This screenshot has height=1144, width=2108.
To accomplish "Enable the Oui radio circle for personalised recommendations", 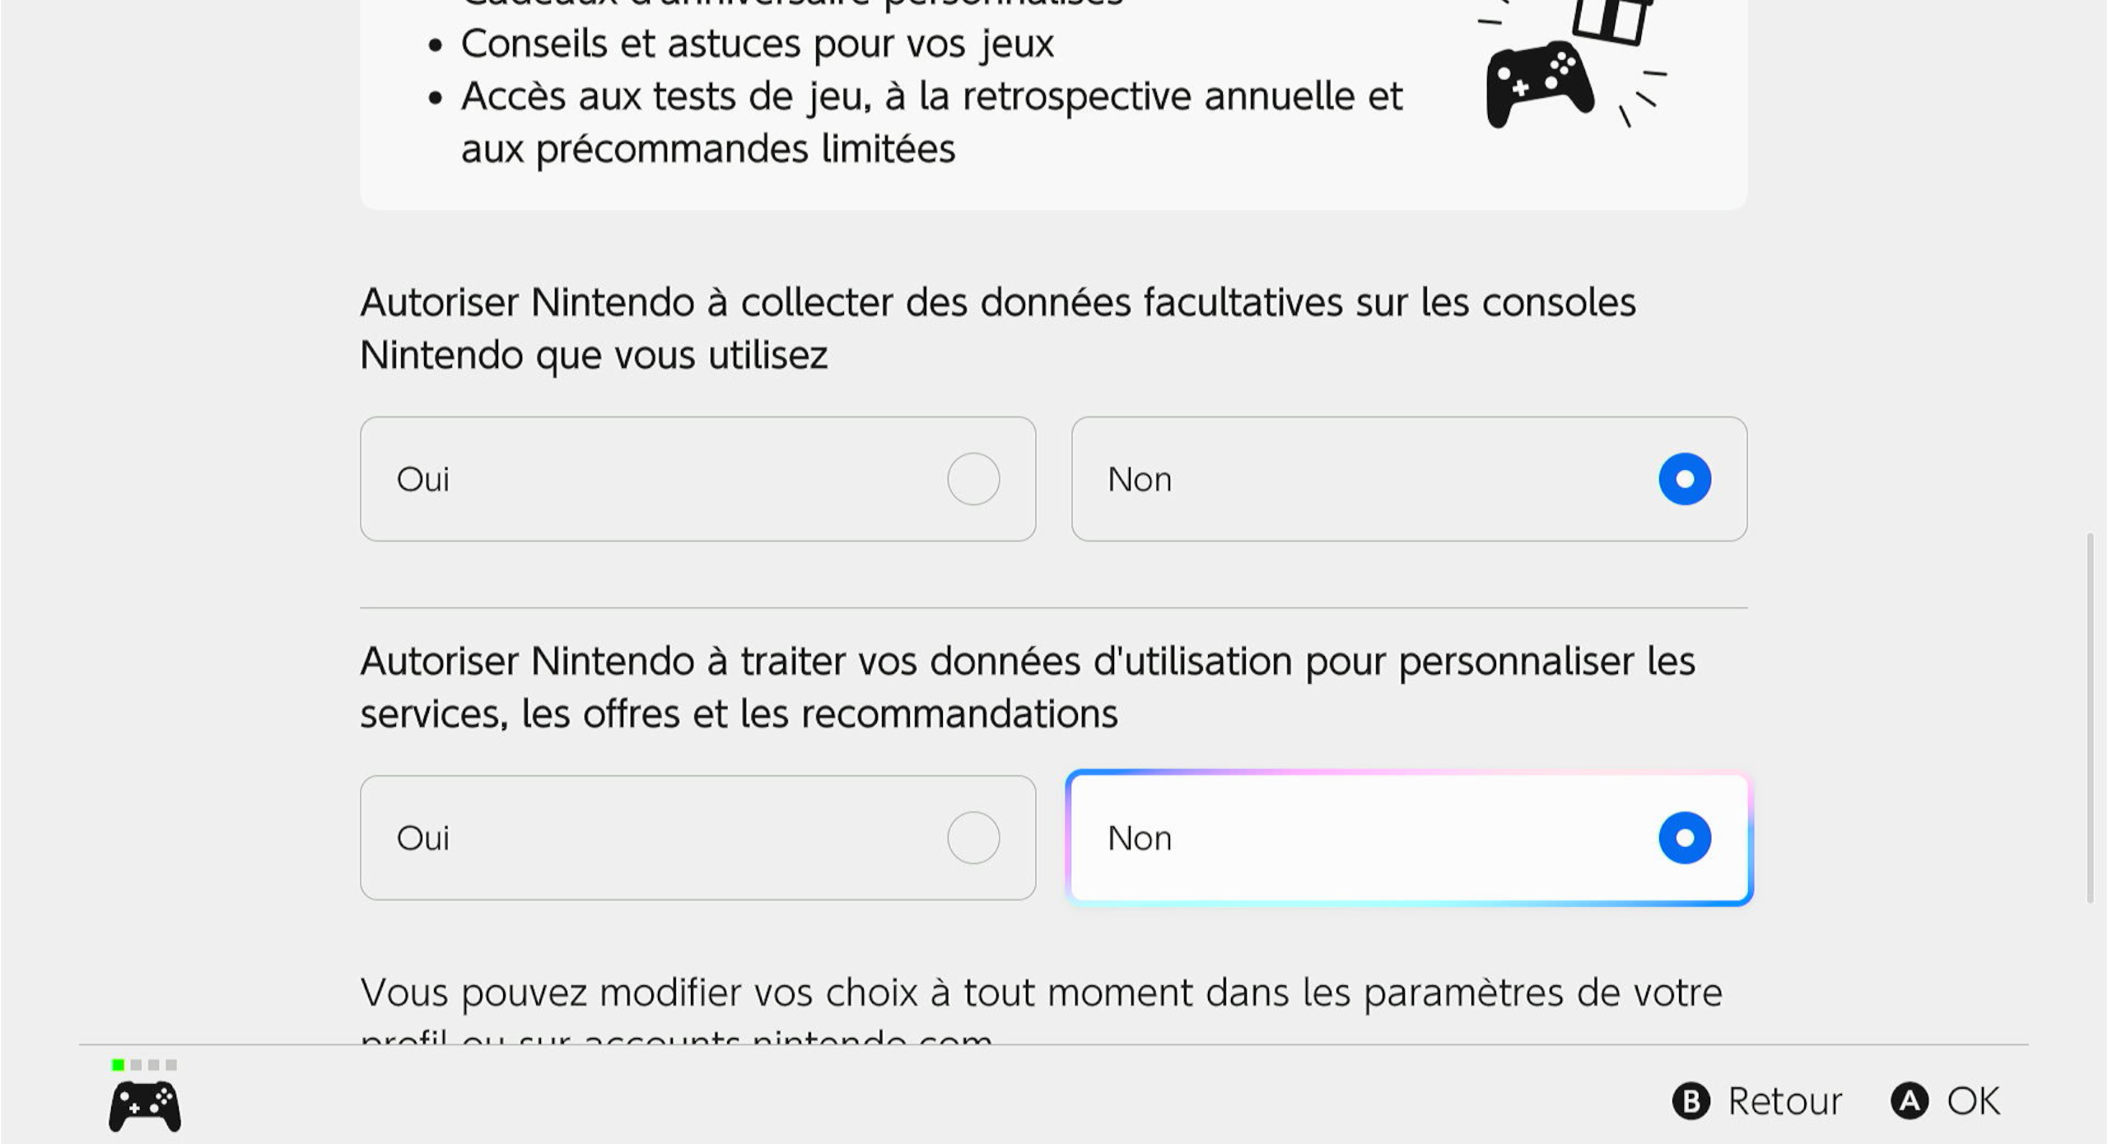I will 973,838.
